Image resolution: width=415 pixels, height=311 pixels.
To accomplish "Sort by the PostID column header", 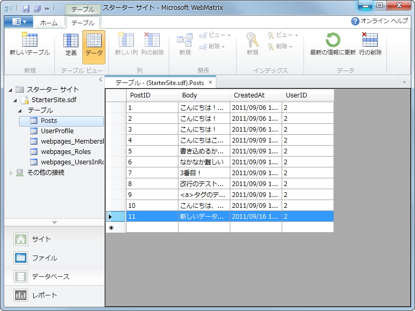I will pos(152,95).
